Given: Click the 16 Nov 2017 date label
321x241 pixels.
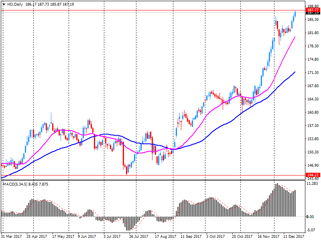Looking at the screenshot, I should click(268, 236).
